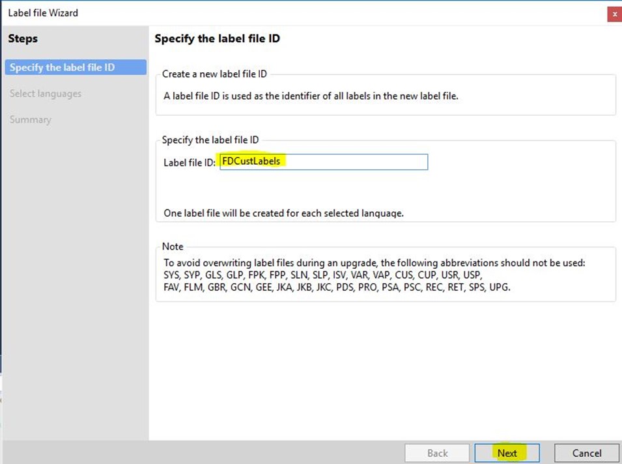Viewport: 622px width, 464px height.
Task: Click the Next button
Action: coord(507,453)
